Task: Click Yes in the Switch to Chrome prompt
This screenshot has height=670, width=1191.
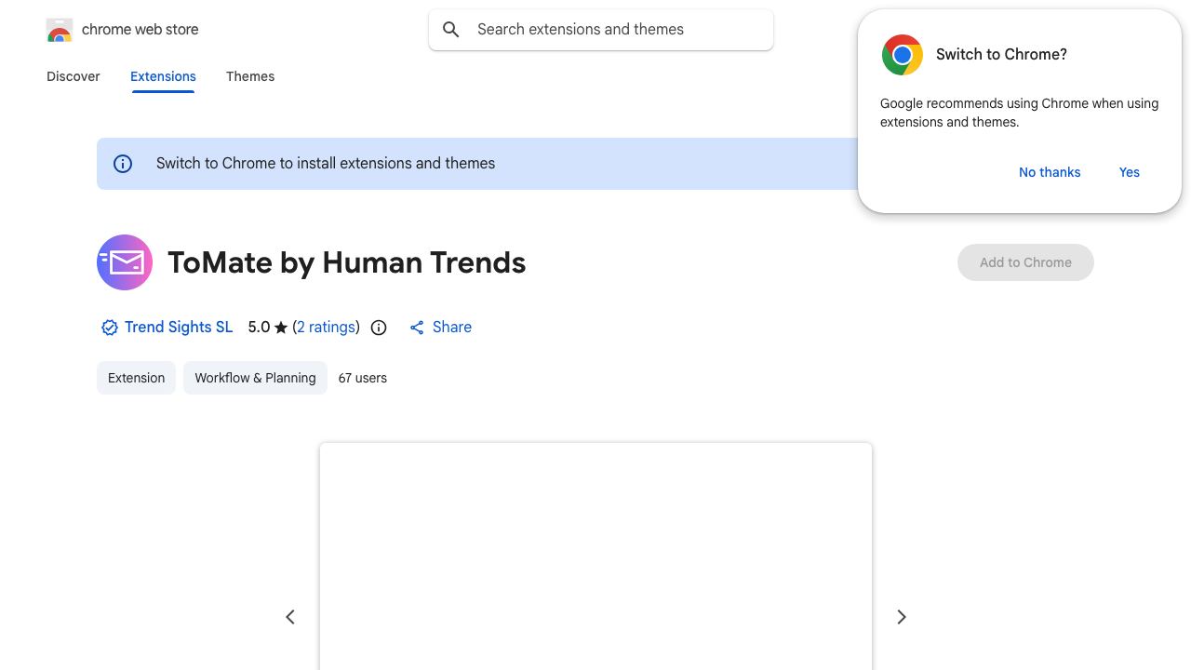Action: 1130,172
